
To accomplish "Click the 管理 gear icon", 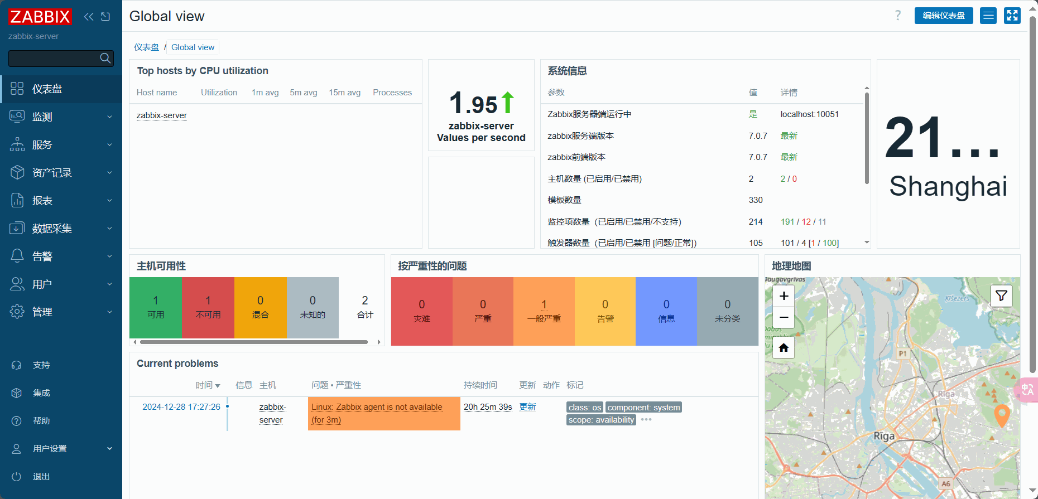I will point(17,312).
